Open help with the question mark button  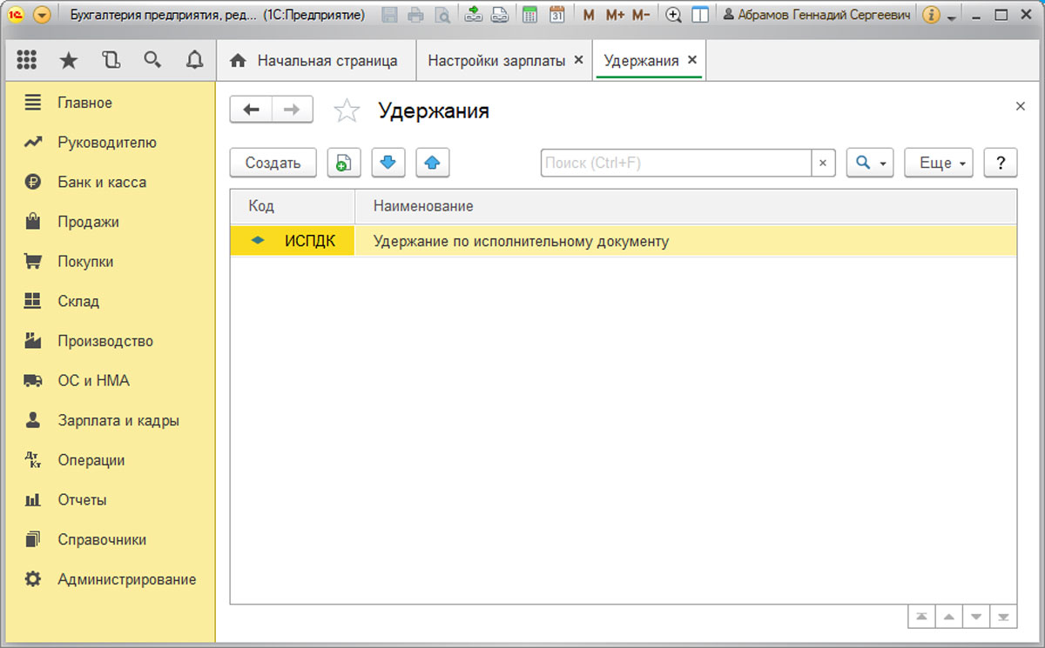tap(1001, 163)
